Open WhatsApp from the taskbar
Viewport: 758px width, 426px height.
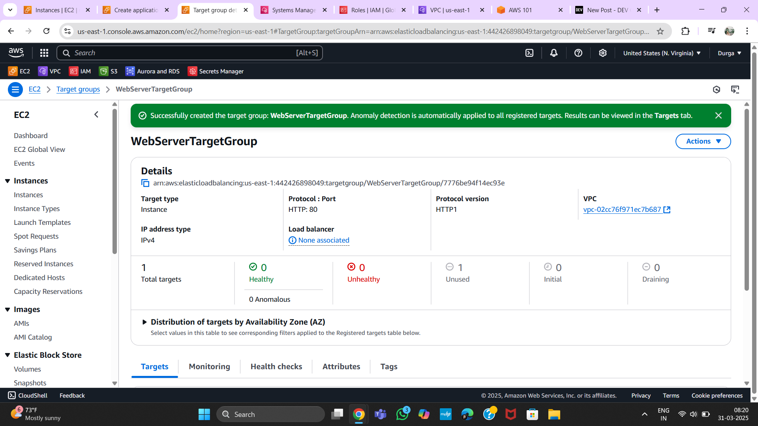[402, 415]
